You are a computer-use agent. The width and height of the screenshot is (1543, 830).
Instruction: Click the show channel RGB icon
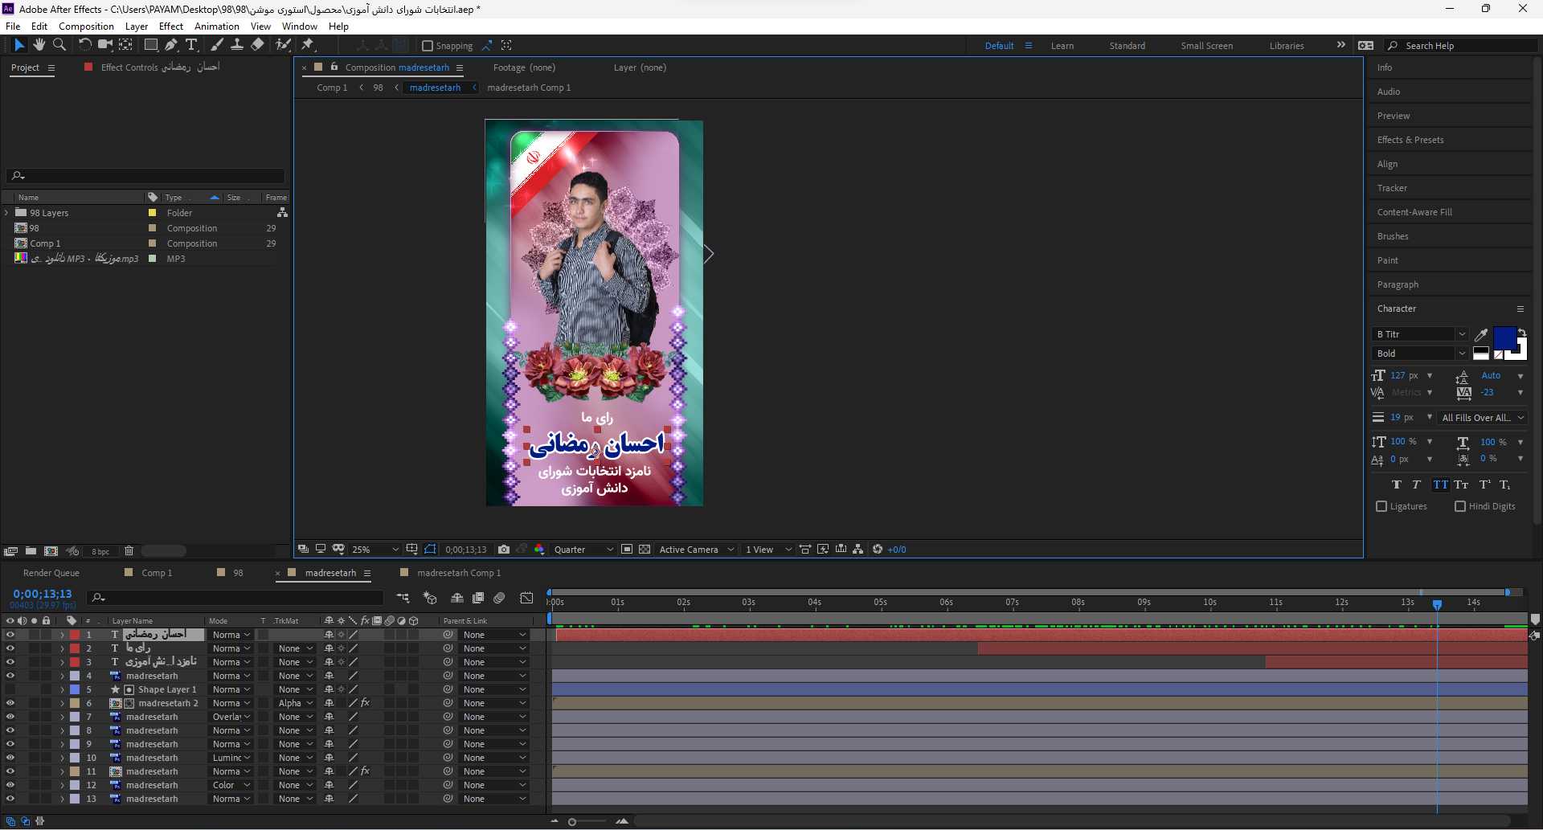pyautogui.click(x=539, y=550)
